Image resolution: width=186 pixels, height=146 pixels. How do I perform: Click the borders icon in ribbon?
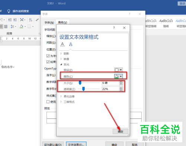[29, 26]
